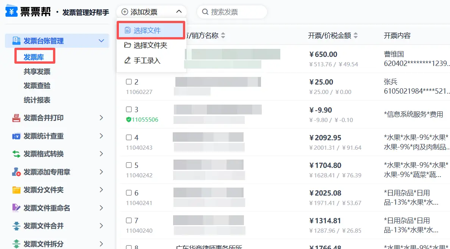Image resolution: width=450 pixels, height=249 pixels.
Task: Check the checkbox for invoice row 2
Action: [129, 82]
